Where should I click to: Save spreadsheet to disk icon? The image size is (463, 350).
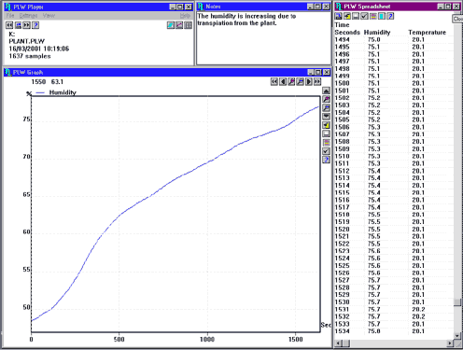click(x=339, y=16)
